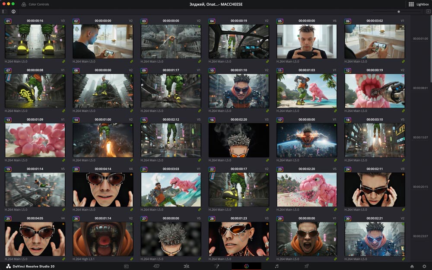Go to Project Manager home icon
432x270 pixels.
click(x=412, y=267)
